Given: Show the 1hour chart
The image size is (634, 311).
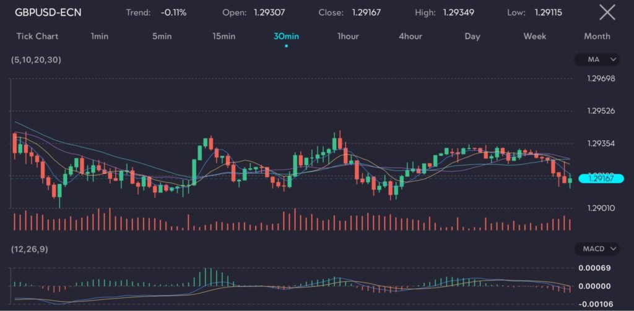Looking at the screenshot, I should point(348,36).
